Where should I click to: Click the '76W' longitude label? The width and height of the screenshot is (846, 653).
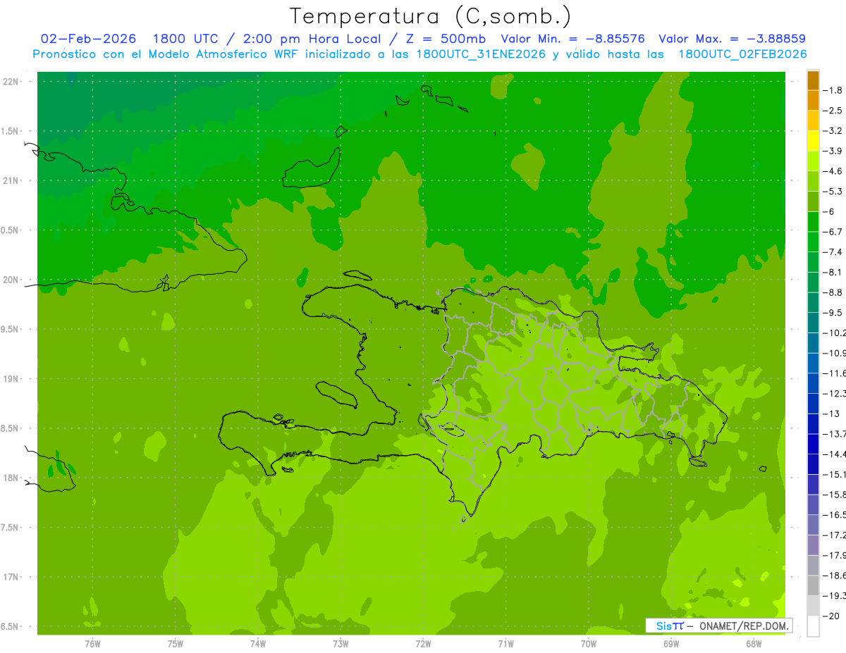(x=92, y=643)
